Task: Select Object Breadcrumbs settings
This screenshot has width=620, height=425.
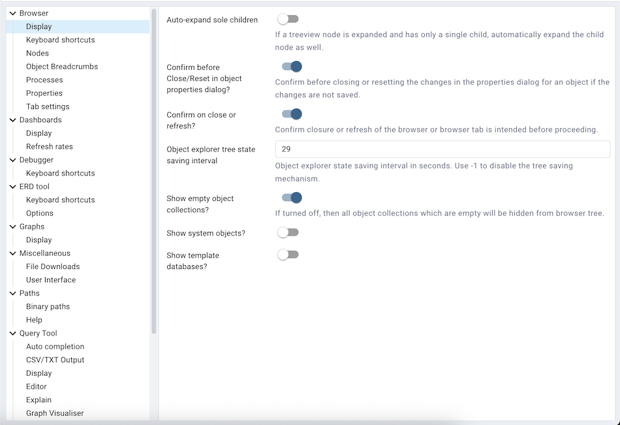Action: 62,66
